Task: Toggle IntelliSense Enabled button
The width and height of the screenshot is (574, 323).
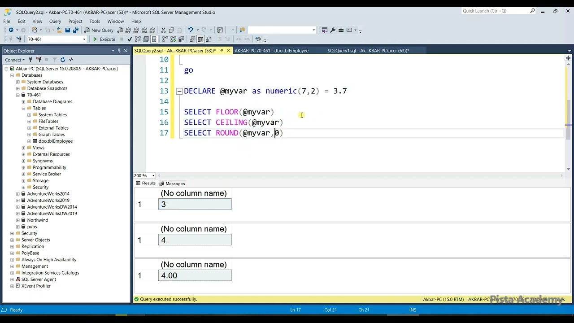Action: click(154, 39)
